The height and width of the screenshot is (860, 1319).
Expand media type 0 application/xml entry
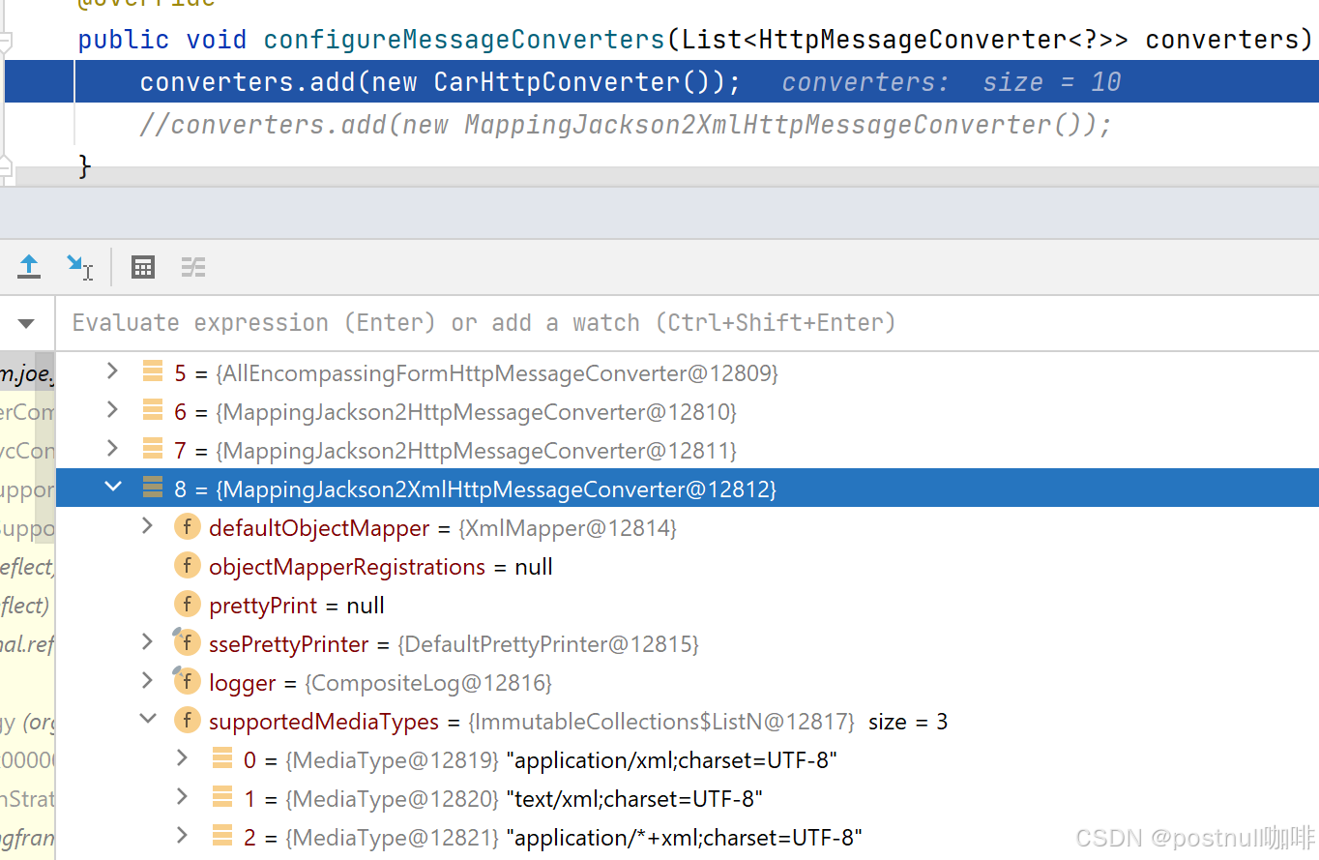[182, 758]
